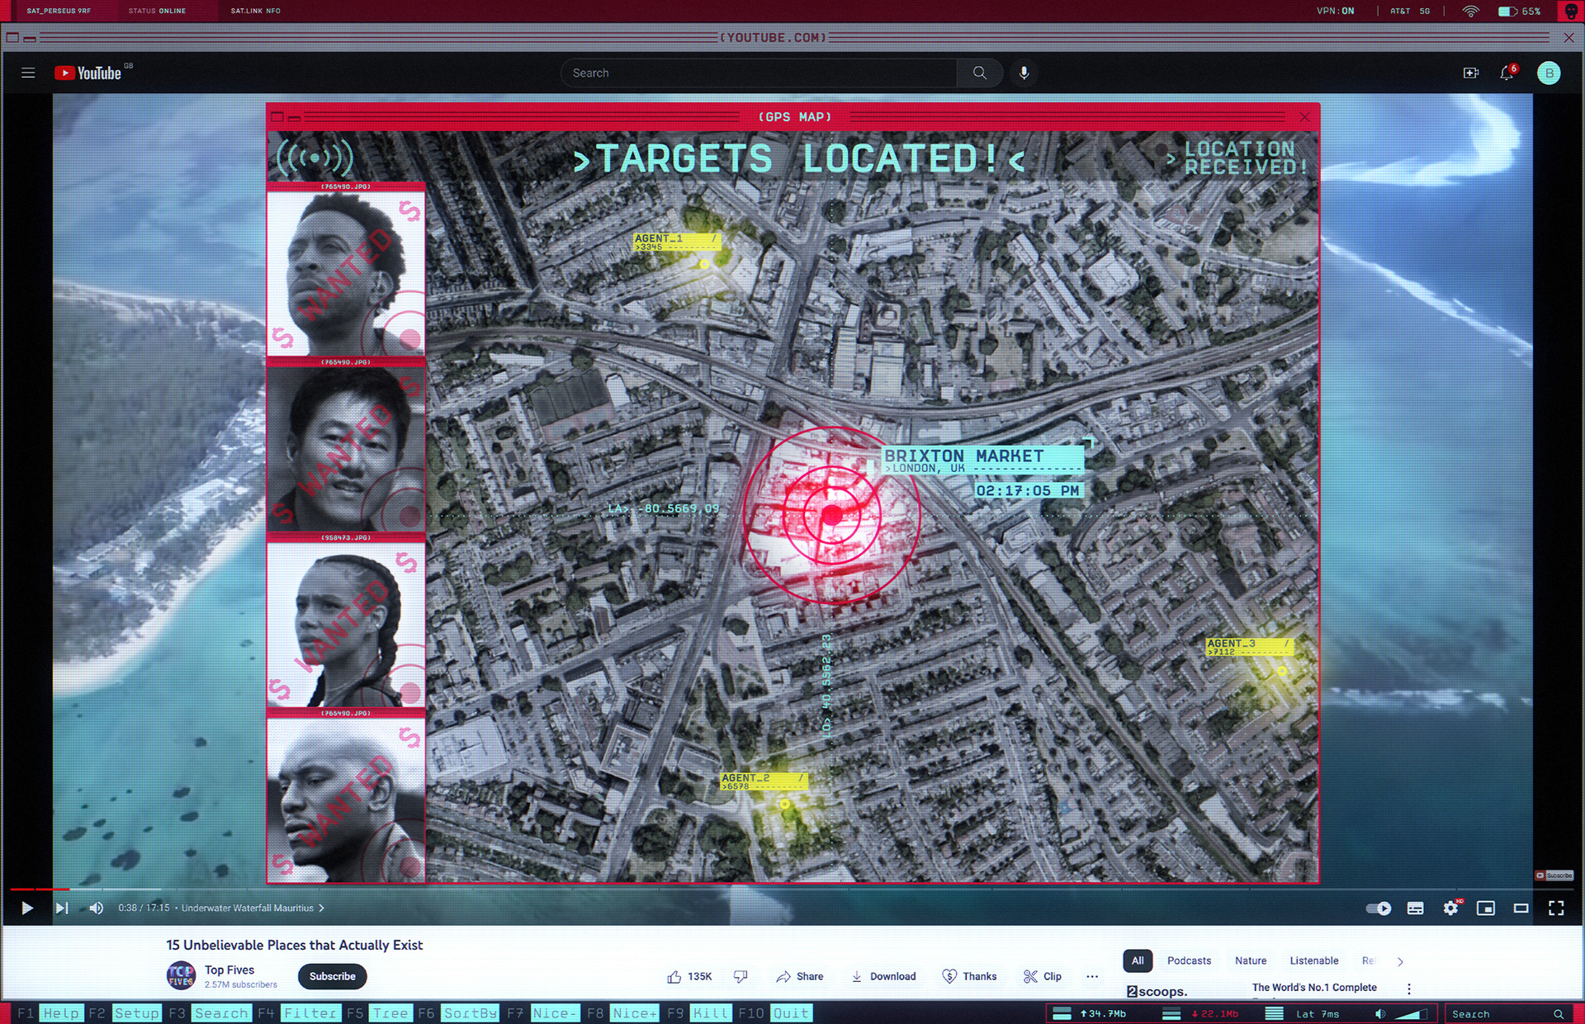Click the SortBy item in the function bar
Image resolution: width=1585 pixels, height=1024 pixels.
(471, 1013)
